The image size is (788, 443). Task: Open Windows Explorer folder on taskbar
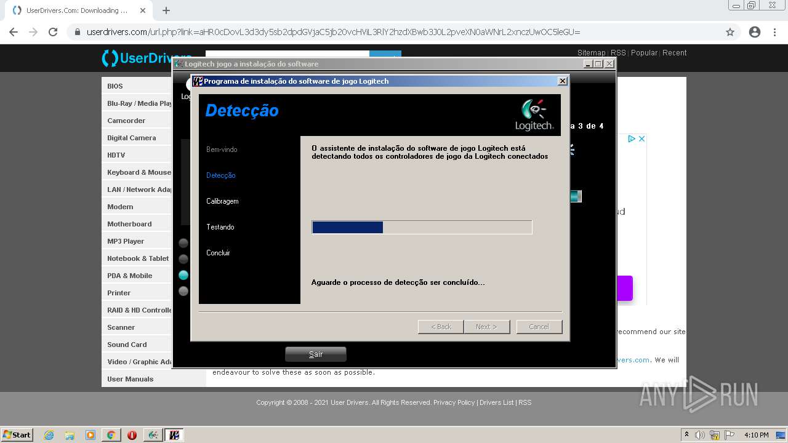tap(70, 435)
